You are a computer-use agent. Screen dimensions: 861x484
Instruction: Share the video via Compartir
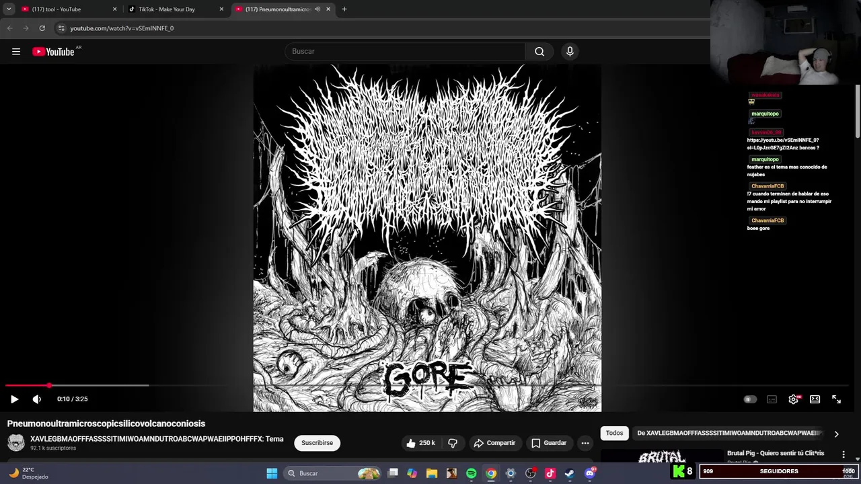(x=494, y=443)
